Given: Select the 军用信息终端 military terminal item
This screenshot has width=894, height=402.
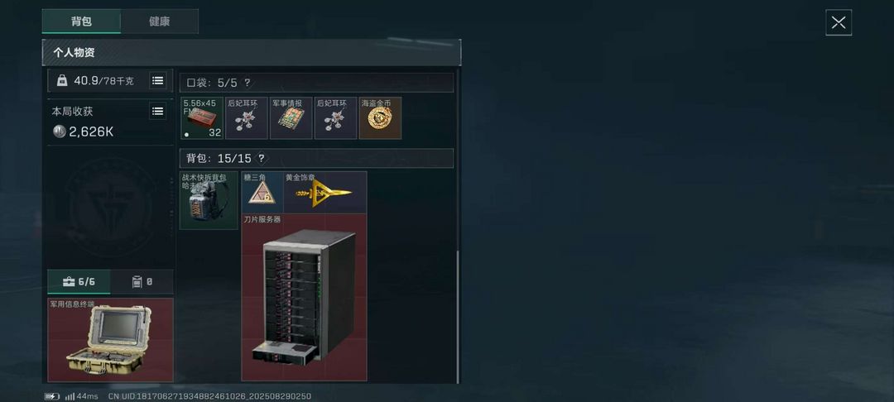Looking at the screenshot, I should point(111,340).
